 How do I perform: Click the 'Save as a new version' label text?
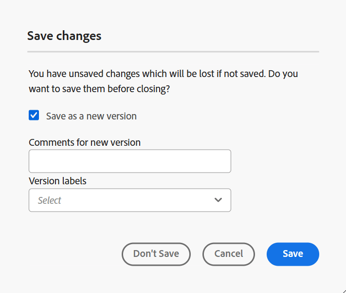91,116
